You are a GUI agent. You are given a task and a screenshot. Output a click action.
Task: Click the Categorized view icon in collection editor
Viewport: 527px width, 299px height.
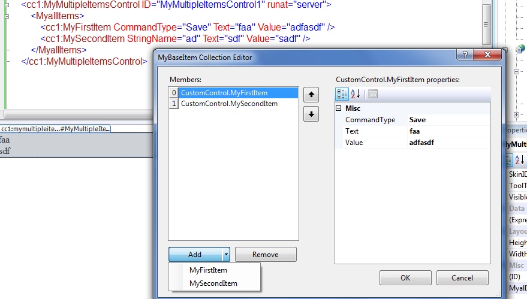tap(342, 94)
